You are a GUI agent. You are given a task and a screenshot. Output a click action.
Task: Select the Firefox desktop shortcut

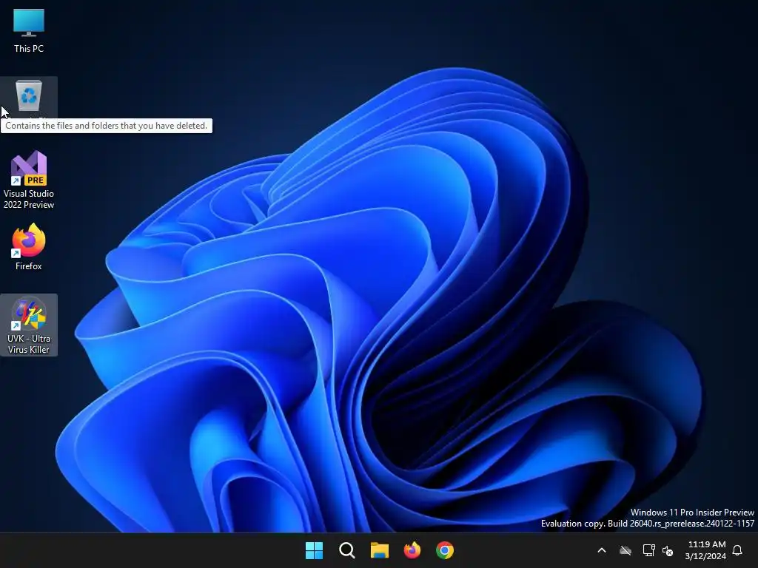29,246
